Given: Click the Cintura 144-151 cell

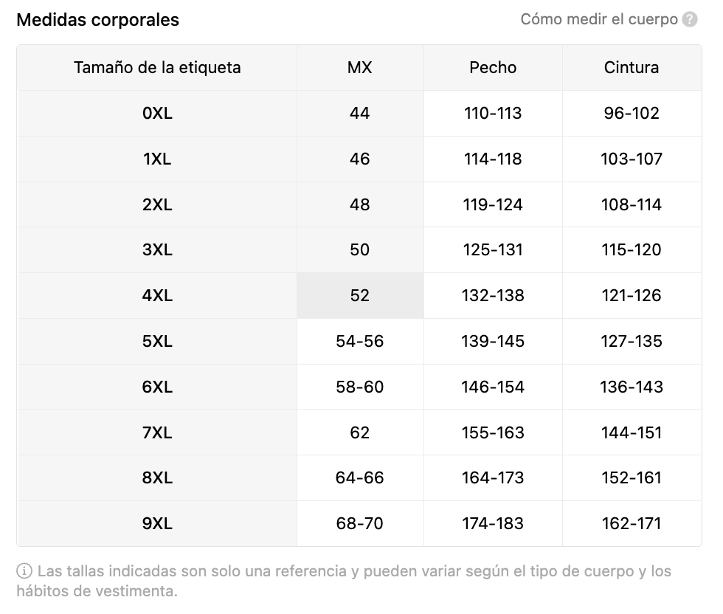Looking at the screenshot, I should (632, 432).
